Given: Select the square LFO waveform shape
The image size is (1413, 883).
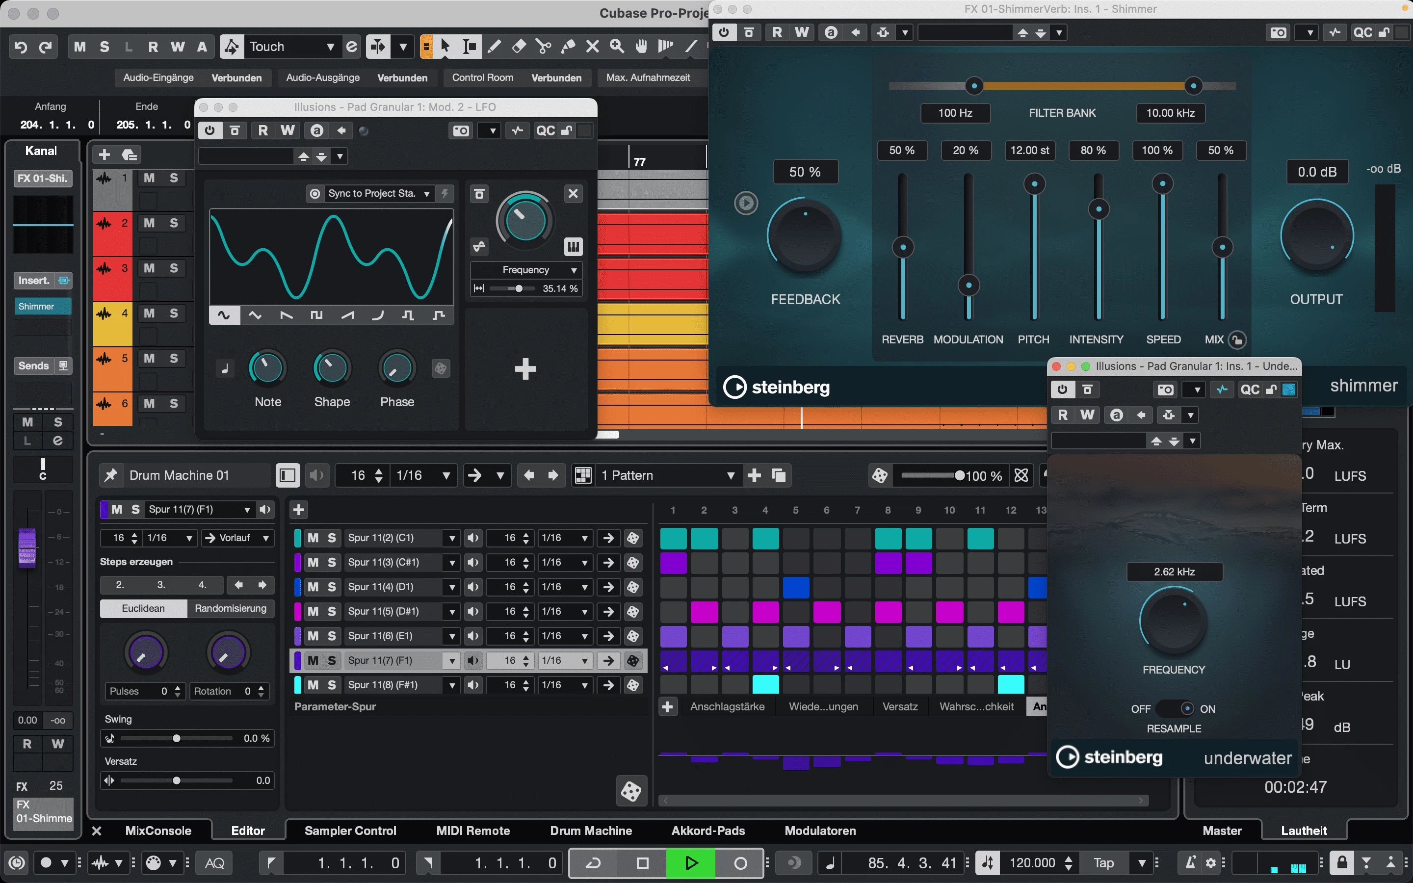Looking at the screenshot, I should [316, 315].
